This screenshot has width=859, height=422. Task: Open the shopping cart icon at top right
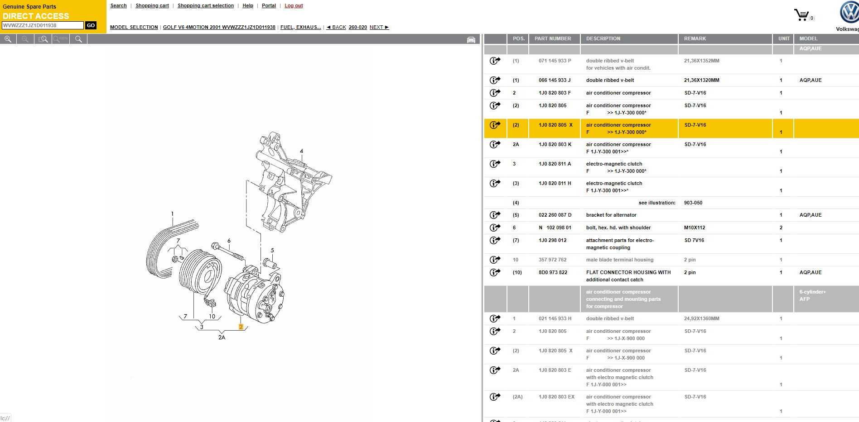pos(801,15)
